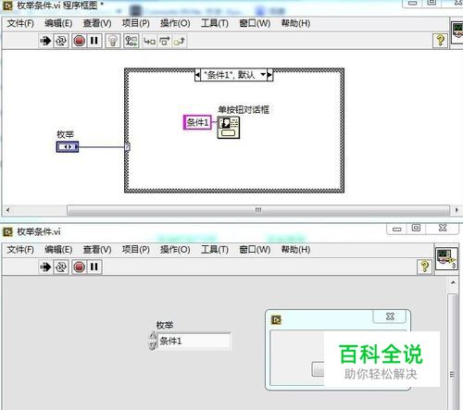Open 查看(V) menu in block diagram window

coord(97,23)
